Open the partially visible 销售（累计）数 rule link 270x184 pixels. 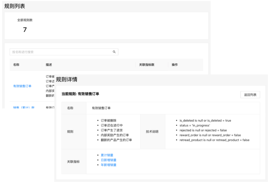click(24, 107)
